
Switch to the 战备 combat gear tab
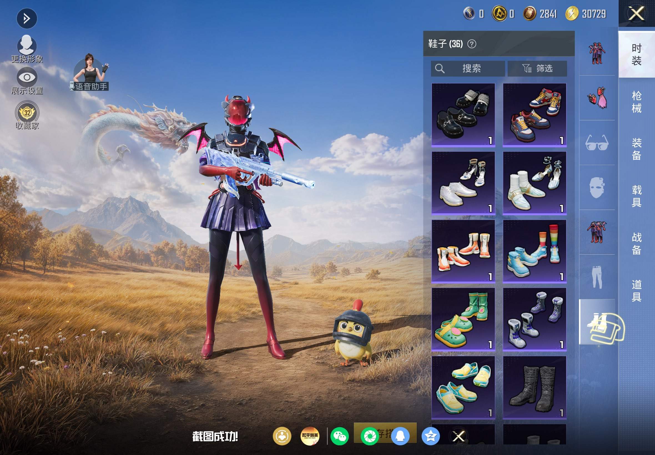(636, 244)
